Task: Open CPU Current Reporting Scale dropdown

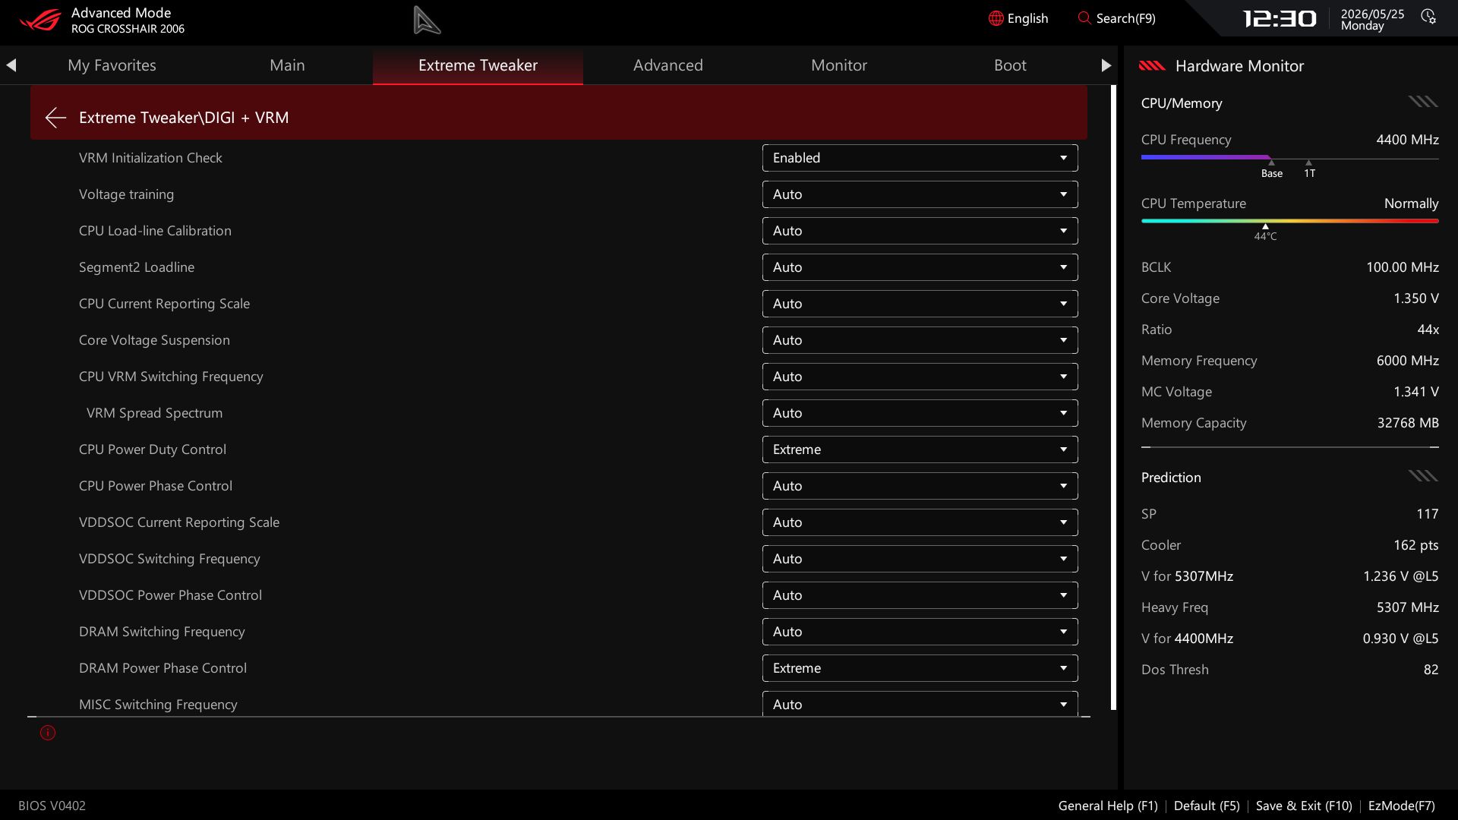Action: 920,304
